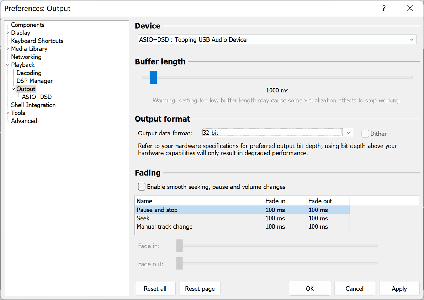Viewport: 424px width, 300px height.
Task: Click Reset all button
Action: [x=155, y=289]
